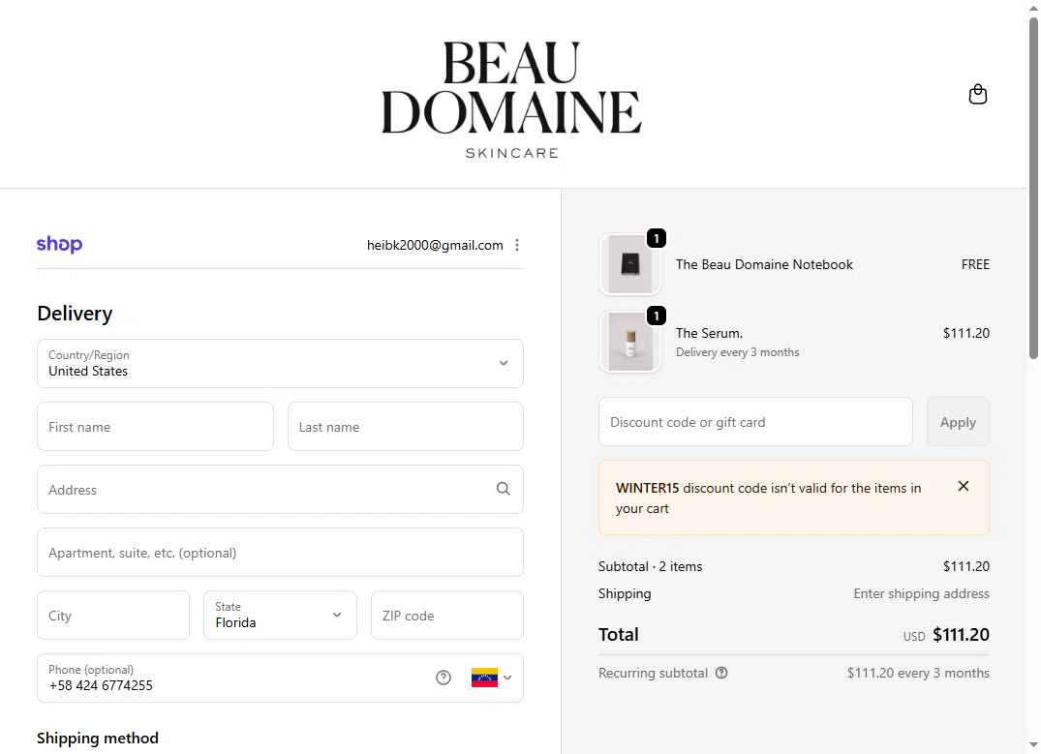Click the '$111.20 every 3 months' text
1041x754 pixels.
click(x=918, y=673)
